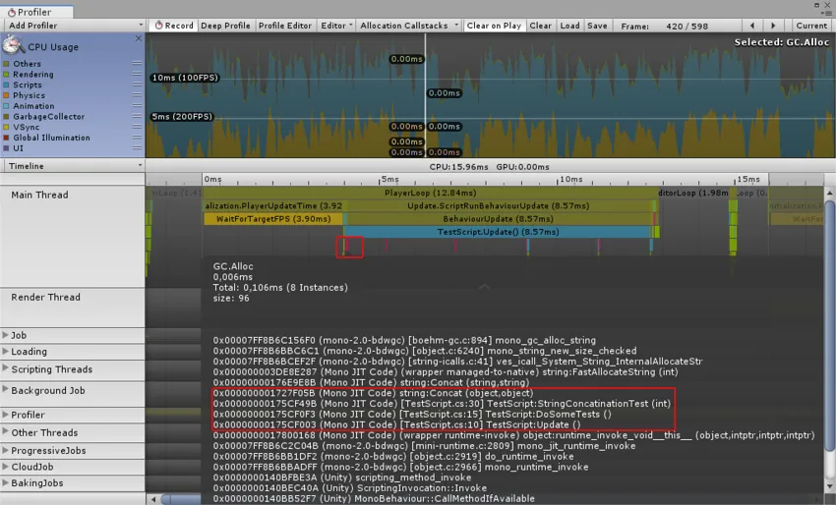Toggle Deep Profile mode
Image resolution: width=836 pixels, height=505 pixels.
coord(225,25)
